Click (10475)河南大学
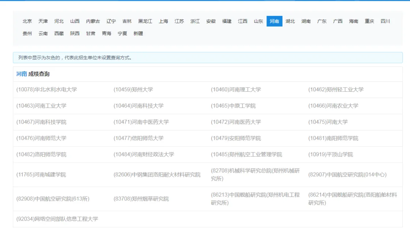Screen dimensions: 410x230 point(328,122)
